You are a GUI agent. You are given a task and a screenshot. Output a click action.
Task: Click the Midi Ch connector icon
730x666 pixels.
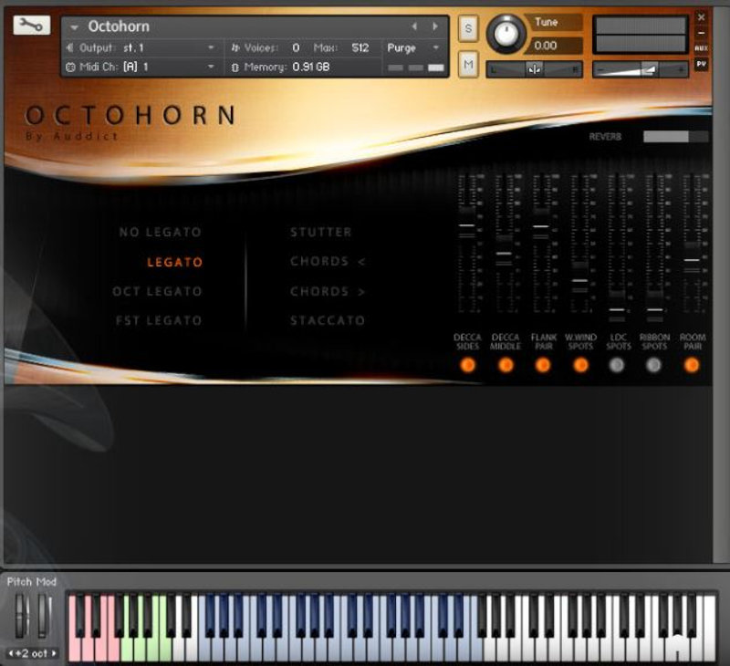click(x=70, y=67)
